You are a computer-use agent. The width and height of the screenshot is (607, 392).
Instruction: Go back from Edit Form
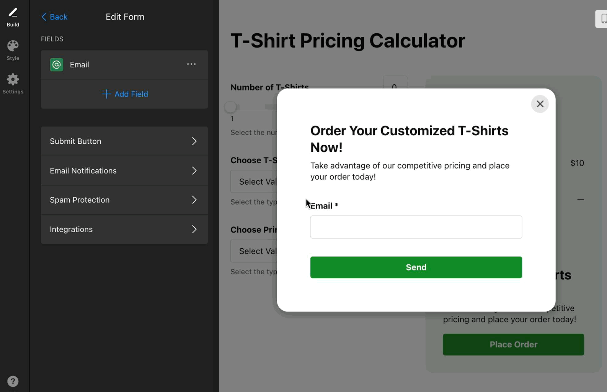click(x=54, y=17)
